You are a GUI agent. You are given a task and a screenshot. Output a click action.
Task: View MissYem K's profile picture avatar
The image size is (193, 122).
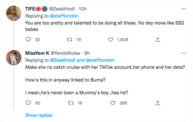tap(14, 58)
